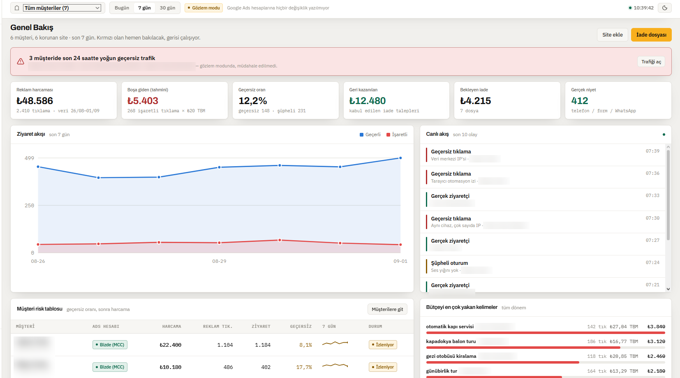Click the İzleniyor status in ₺22.400 row
680x378 pixels.
tap(383, 345)
